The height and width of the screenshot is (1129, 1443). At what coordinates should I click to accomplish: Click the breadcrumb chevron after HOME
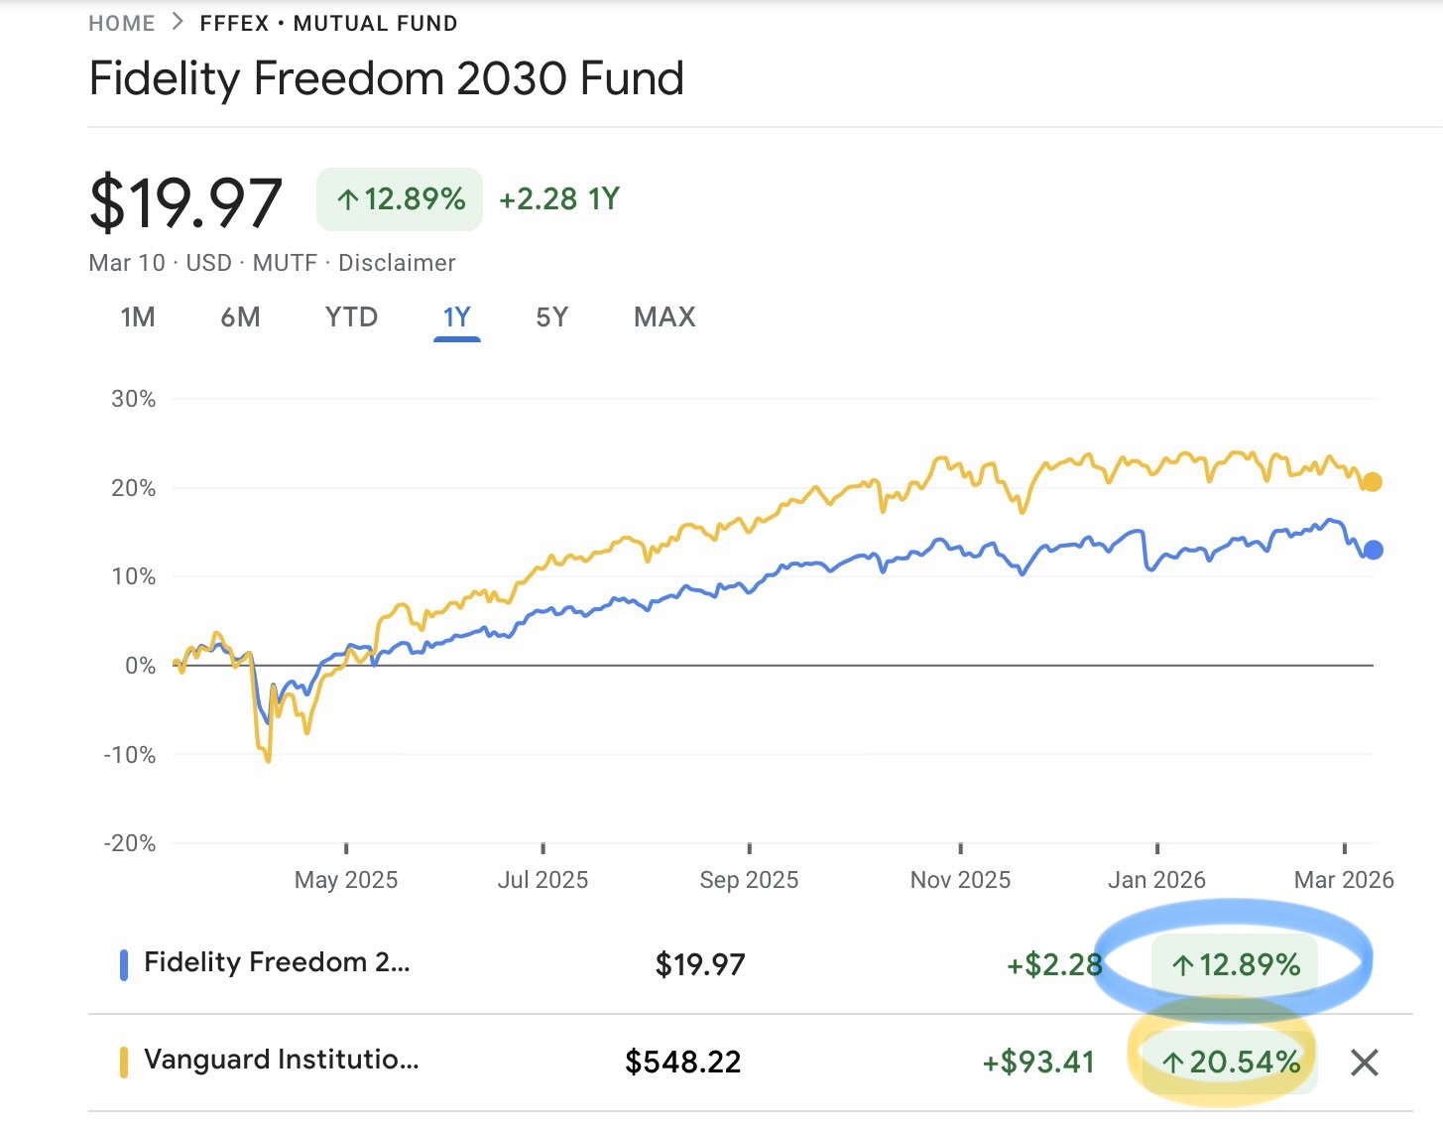(175, 21)
